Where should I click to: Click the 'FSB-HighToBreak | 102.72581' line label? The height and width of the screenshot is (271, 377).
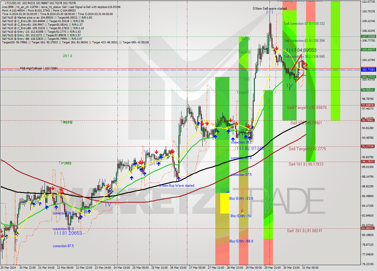[39, 68]
